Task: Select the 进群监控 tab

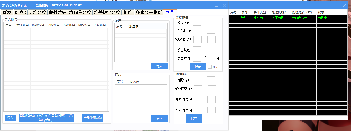Action: (x=38, y=12)
